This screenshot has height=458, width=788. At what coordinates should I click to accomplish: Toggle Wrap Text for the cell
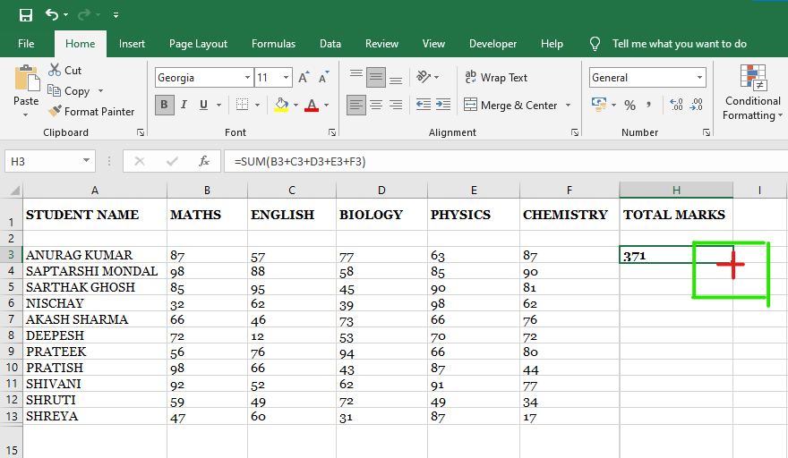pyautogui.click(x=496, y=78)
